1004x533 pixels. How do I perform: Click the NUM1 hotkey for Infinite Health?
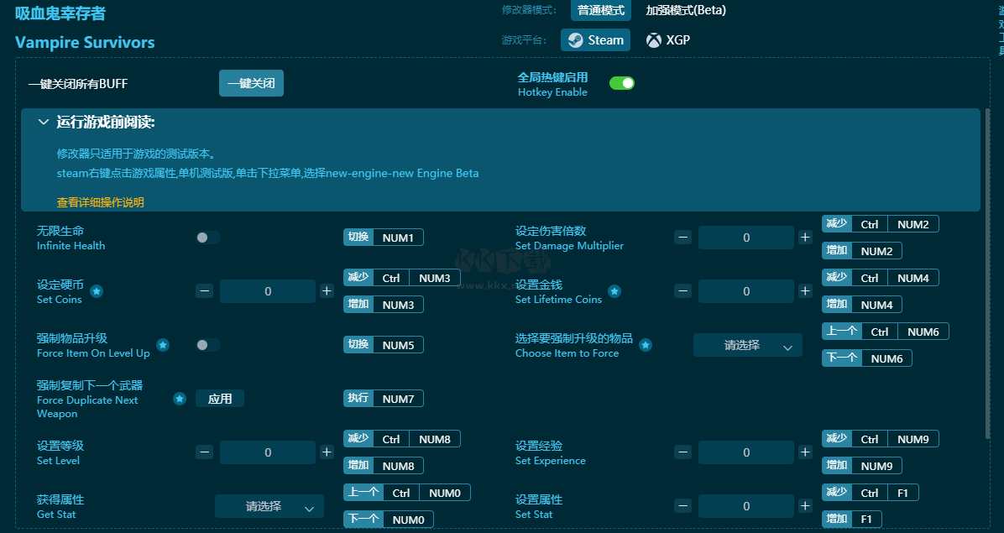click(384, 238)
